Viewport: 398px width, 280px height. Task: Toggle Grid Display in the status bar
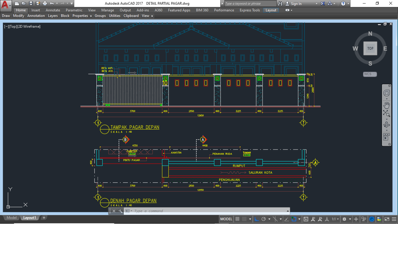coord(244,219)
